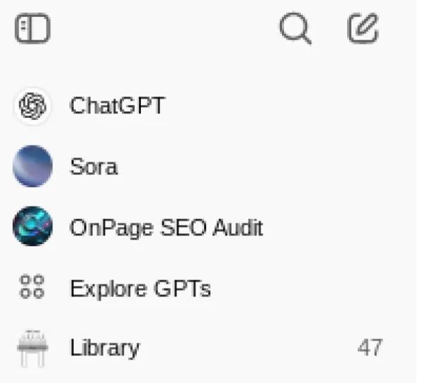View the 47 items in Library row

point(212,348)
